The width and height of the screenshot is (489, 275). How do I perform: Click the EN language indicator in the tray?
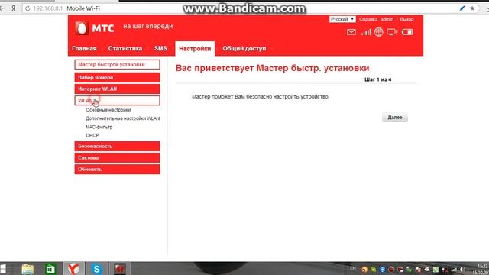[353, 268]
